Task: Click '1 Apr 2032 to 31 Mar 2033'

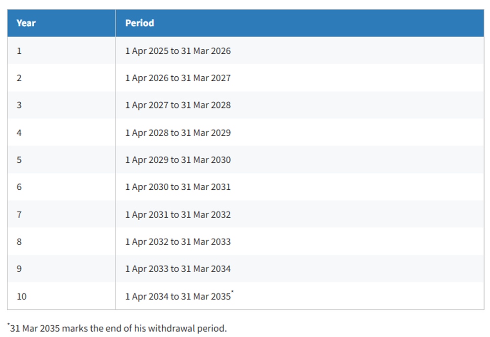Action: (x=178, y=242)
